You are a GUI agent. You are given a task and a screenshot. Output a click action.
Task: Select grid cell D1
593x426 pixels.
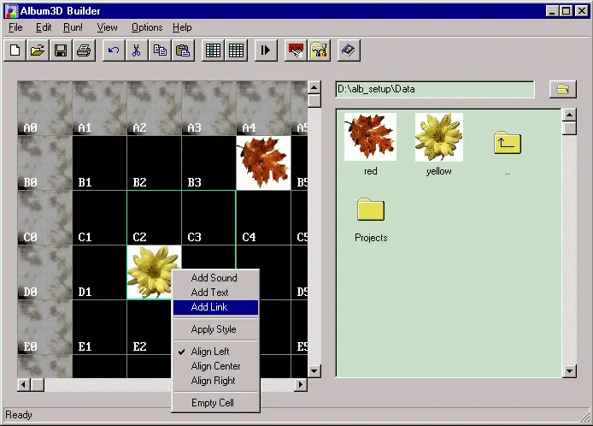coord(99,272)
